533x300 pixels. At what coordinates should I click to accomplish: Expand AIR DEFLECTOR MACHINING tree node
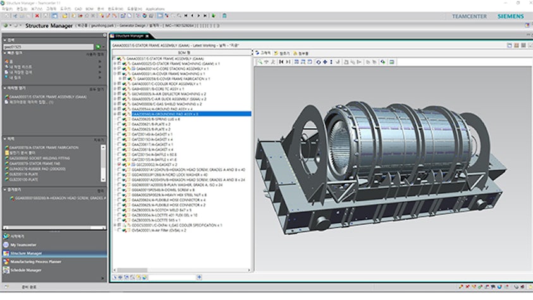tap(115, 94)
